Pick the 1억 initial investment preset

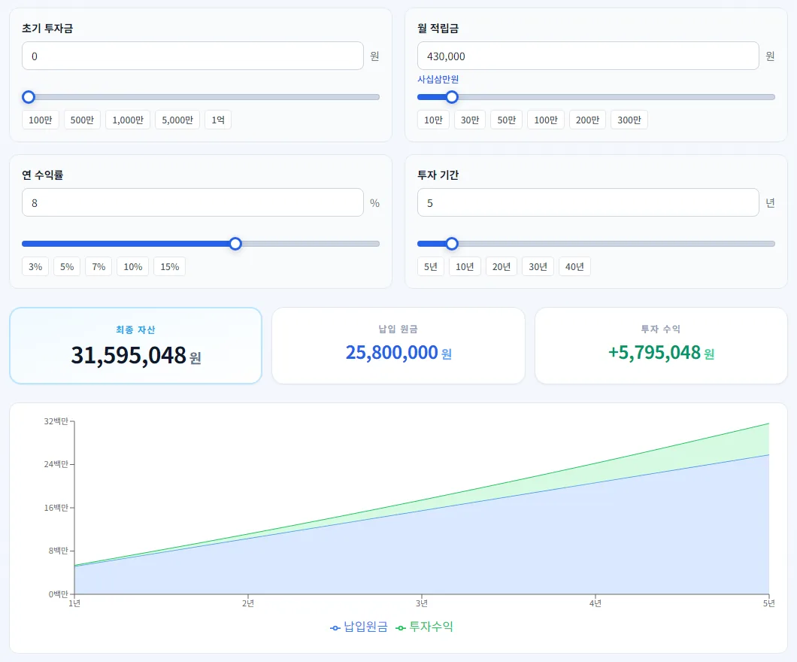point(218,120)
